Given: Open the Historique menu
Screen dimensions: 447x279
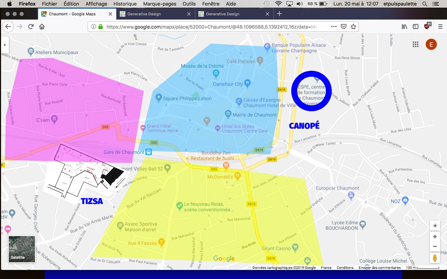Looking at the screenshot, I should pyautogui.click(x=125, y=4).
